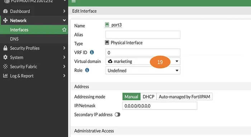Open the Role dropdown showing Undefined

point(143,70)
